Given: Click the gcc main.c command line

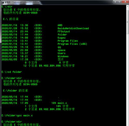Looking at the screenshot, I should click(17, 115).
